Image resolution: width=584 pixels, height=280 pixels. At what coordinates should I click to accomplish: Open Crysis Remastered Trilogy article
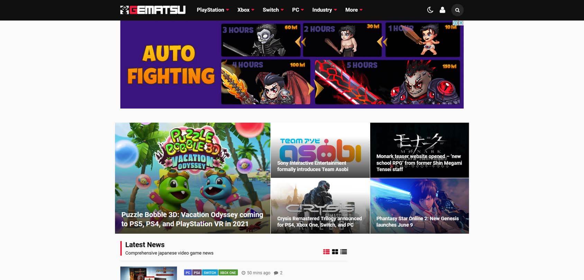click(x=320, y=206)
